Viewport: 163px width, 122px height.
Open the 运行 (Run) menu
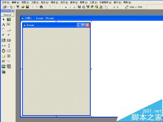[64, 2]
